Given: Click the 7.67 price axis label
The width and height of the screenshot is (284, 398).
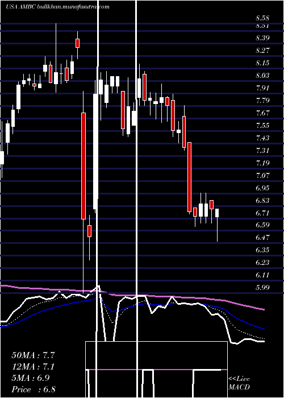Looking at the screenshot, I should [262, 113].
